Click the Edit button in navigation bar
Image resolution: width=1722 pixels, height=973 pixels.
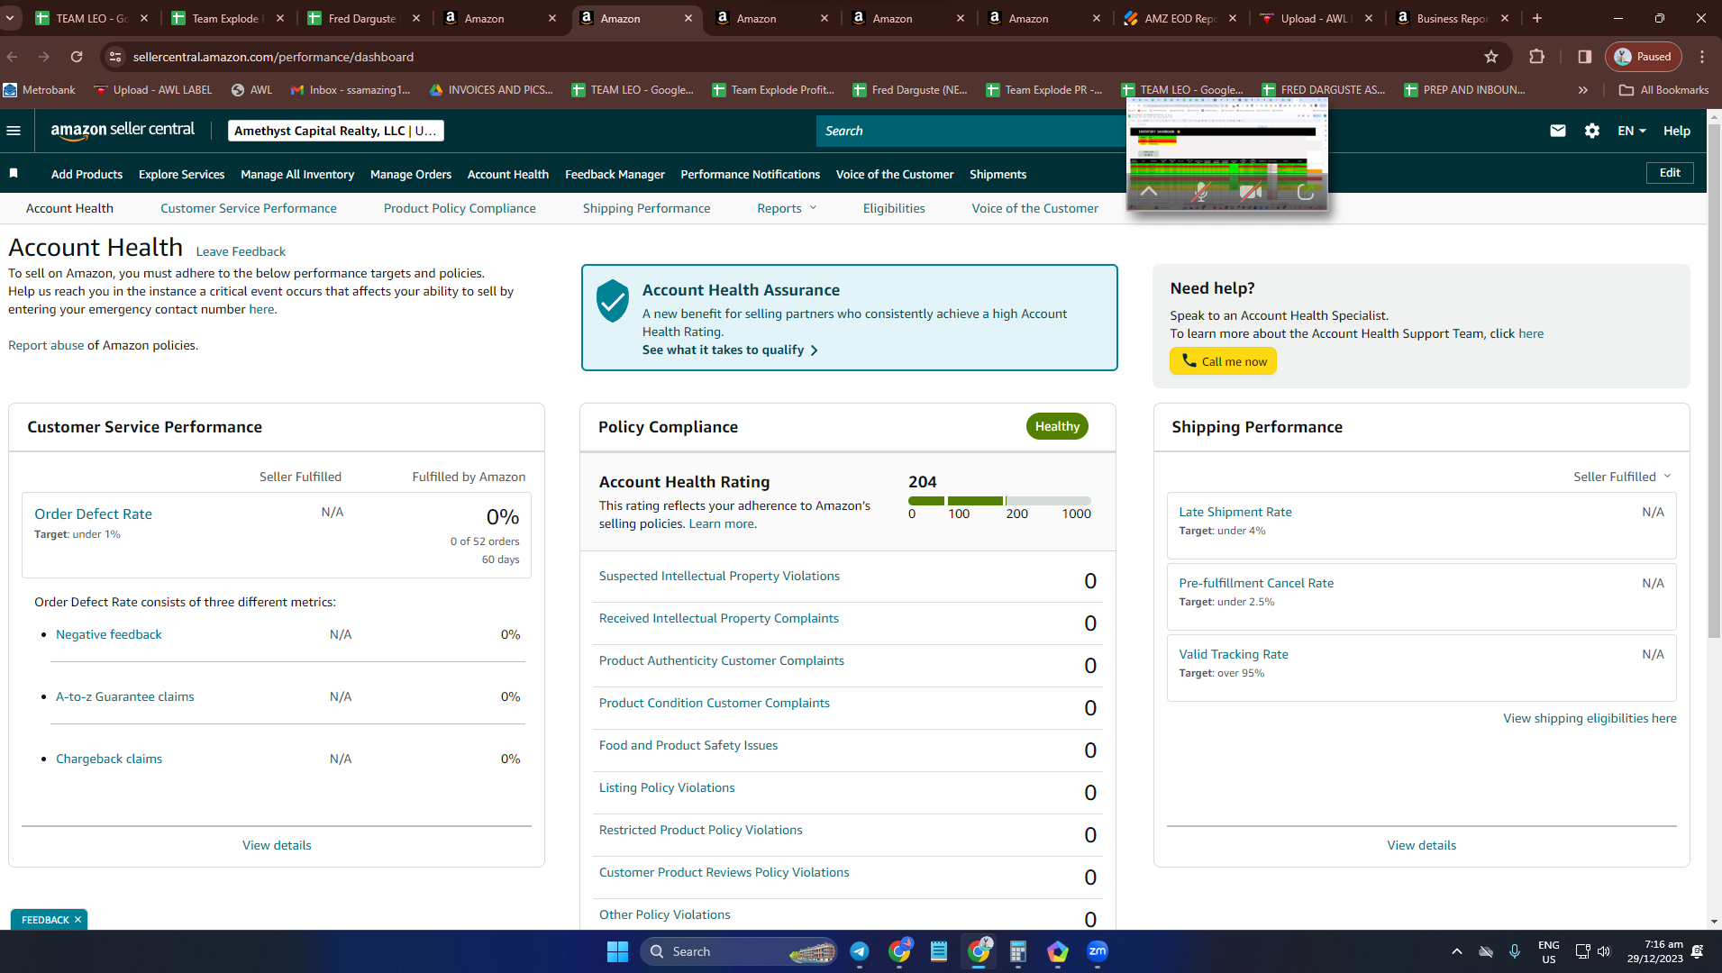pyautogui.click(x=1670, y=173)
